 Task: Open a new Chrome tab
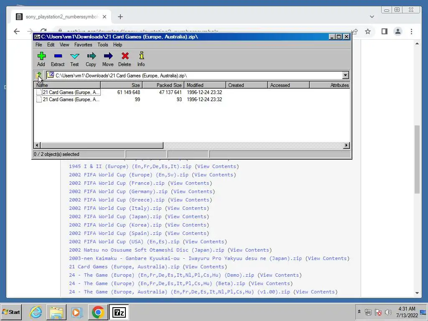[x=120, y=17]
